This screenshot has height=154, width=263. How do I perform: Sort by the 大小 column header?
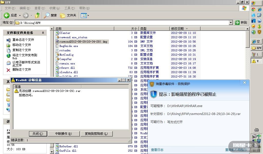[127, 29]
